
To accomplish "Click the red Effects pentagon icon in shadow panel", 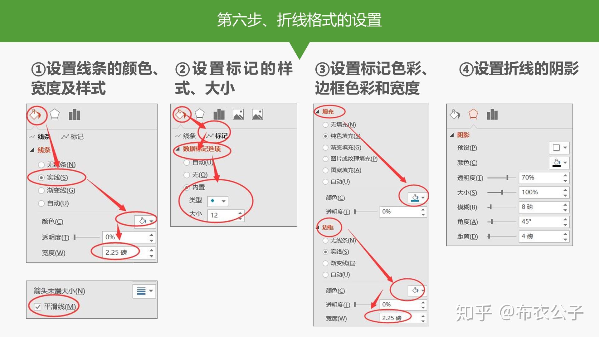I will click(473, 114).
